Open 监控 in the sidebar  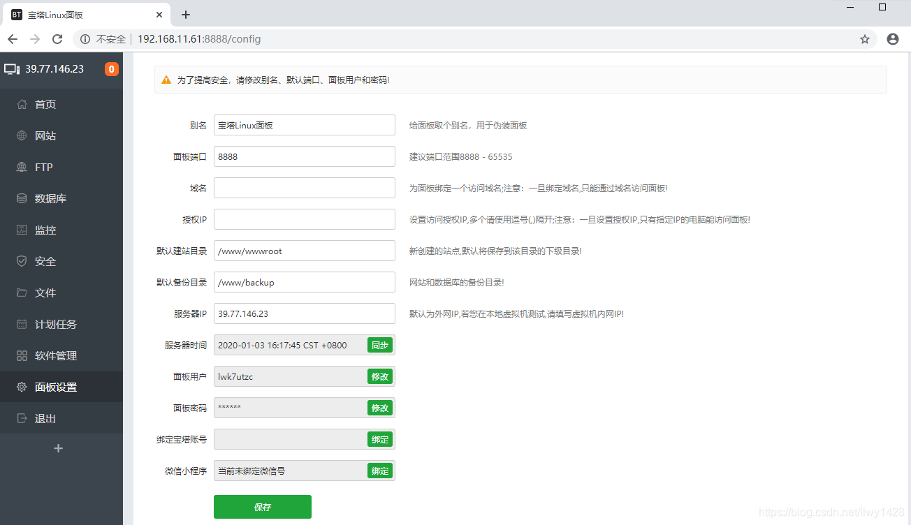(x=61, y=230)
